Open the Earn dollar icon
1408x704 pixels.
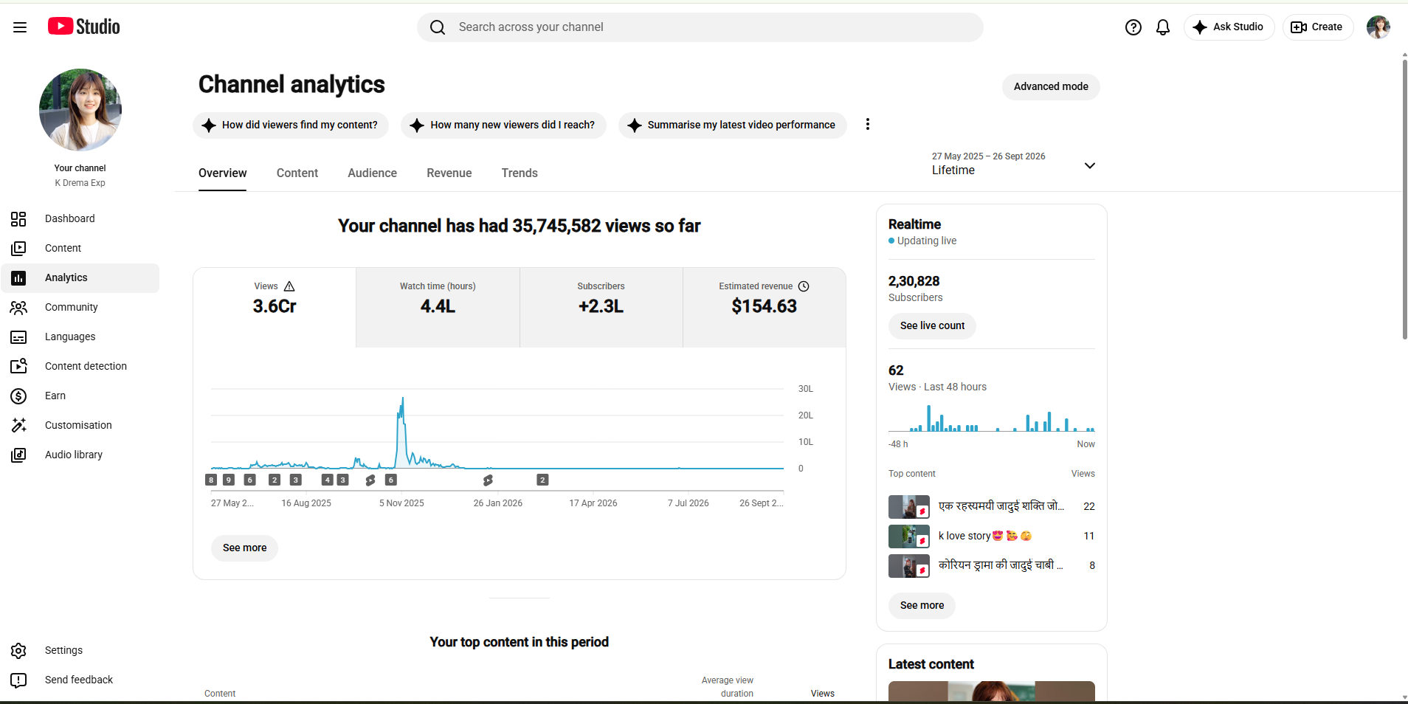(18, 396)
